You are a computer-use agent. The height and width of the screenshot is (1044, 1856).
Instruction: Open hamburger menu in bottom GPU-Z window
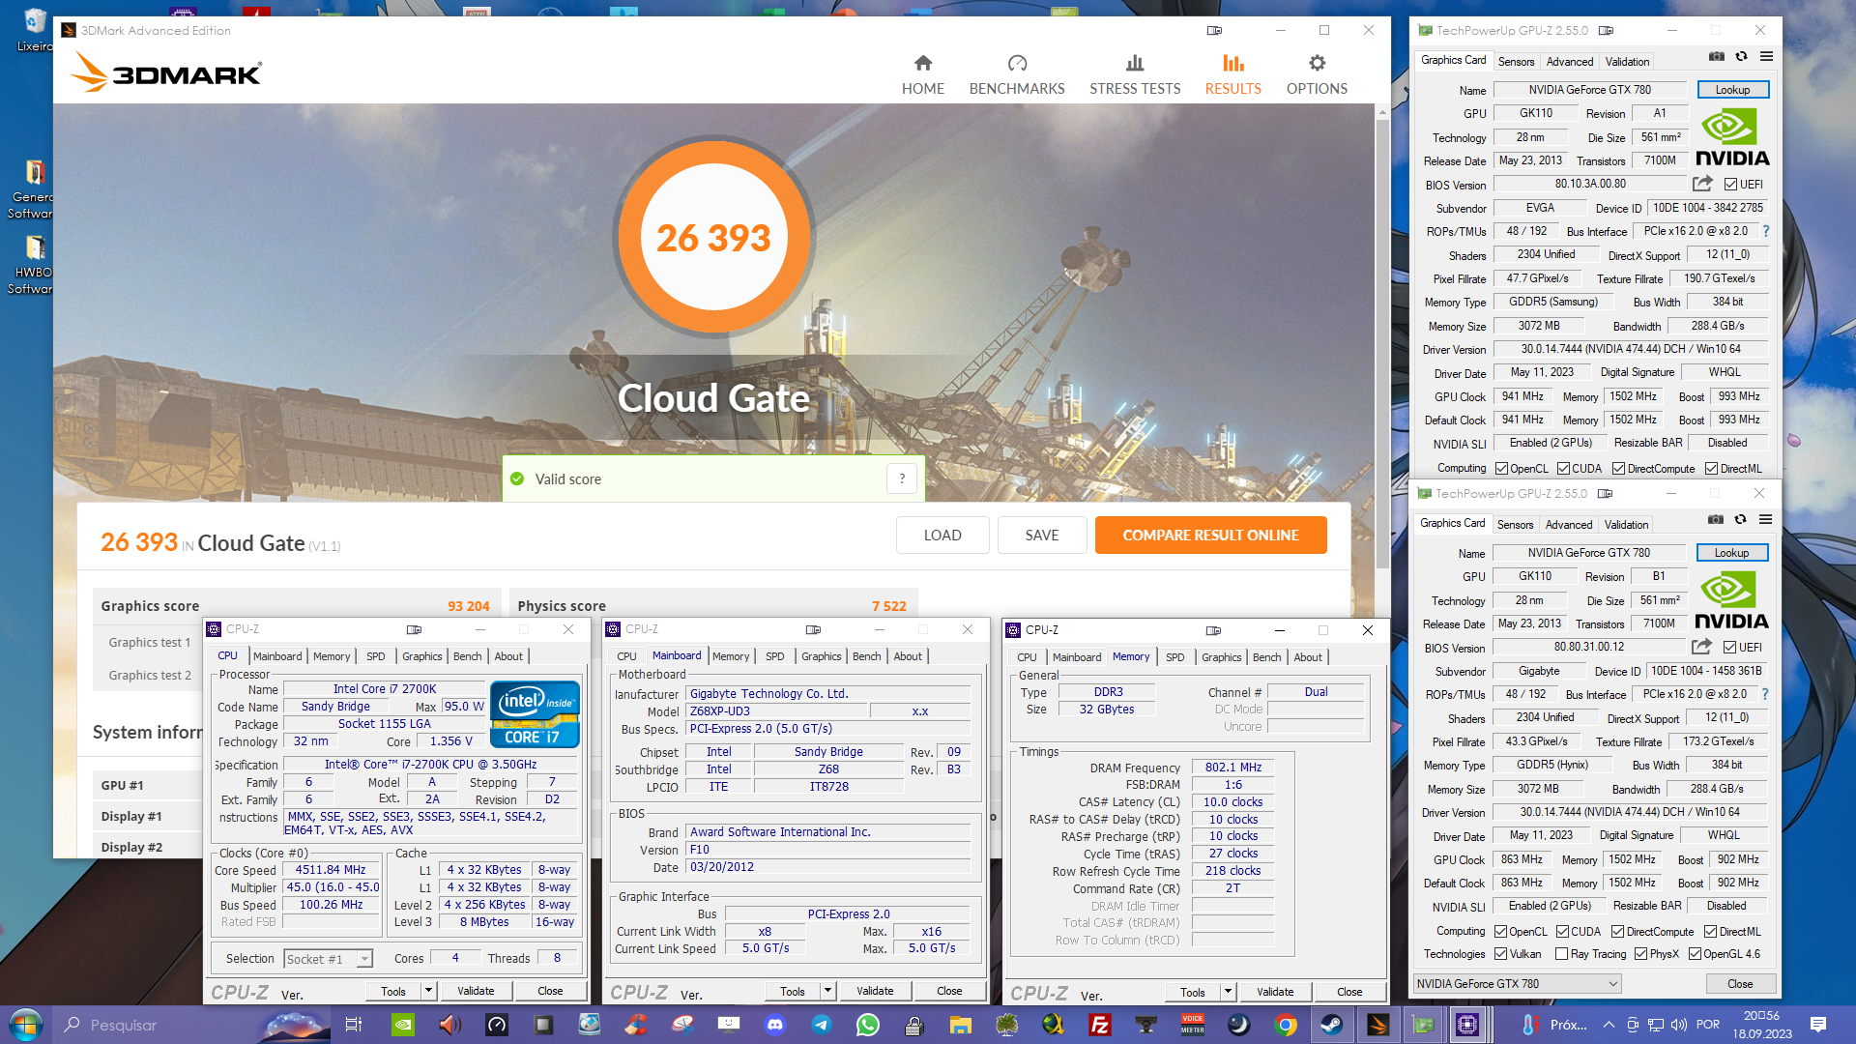coord(1765,520)
